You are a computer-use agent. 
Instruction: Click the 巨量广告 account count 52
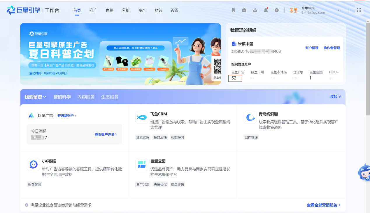click(x=234, y=78)
